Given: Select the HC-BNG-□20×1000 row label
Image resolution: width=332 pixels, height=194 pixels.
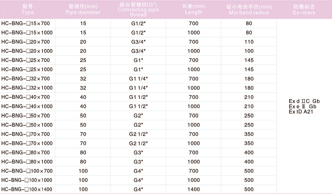Looking at the screenshot, I should click(27, 51).
